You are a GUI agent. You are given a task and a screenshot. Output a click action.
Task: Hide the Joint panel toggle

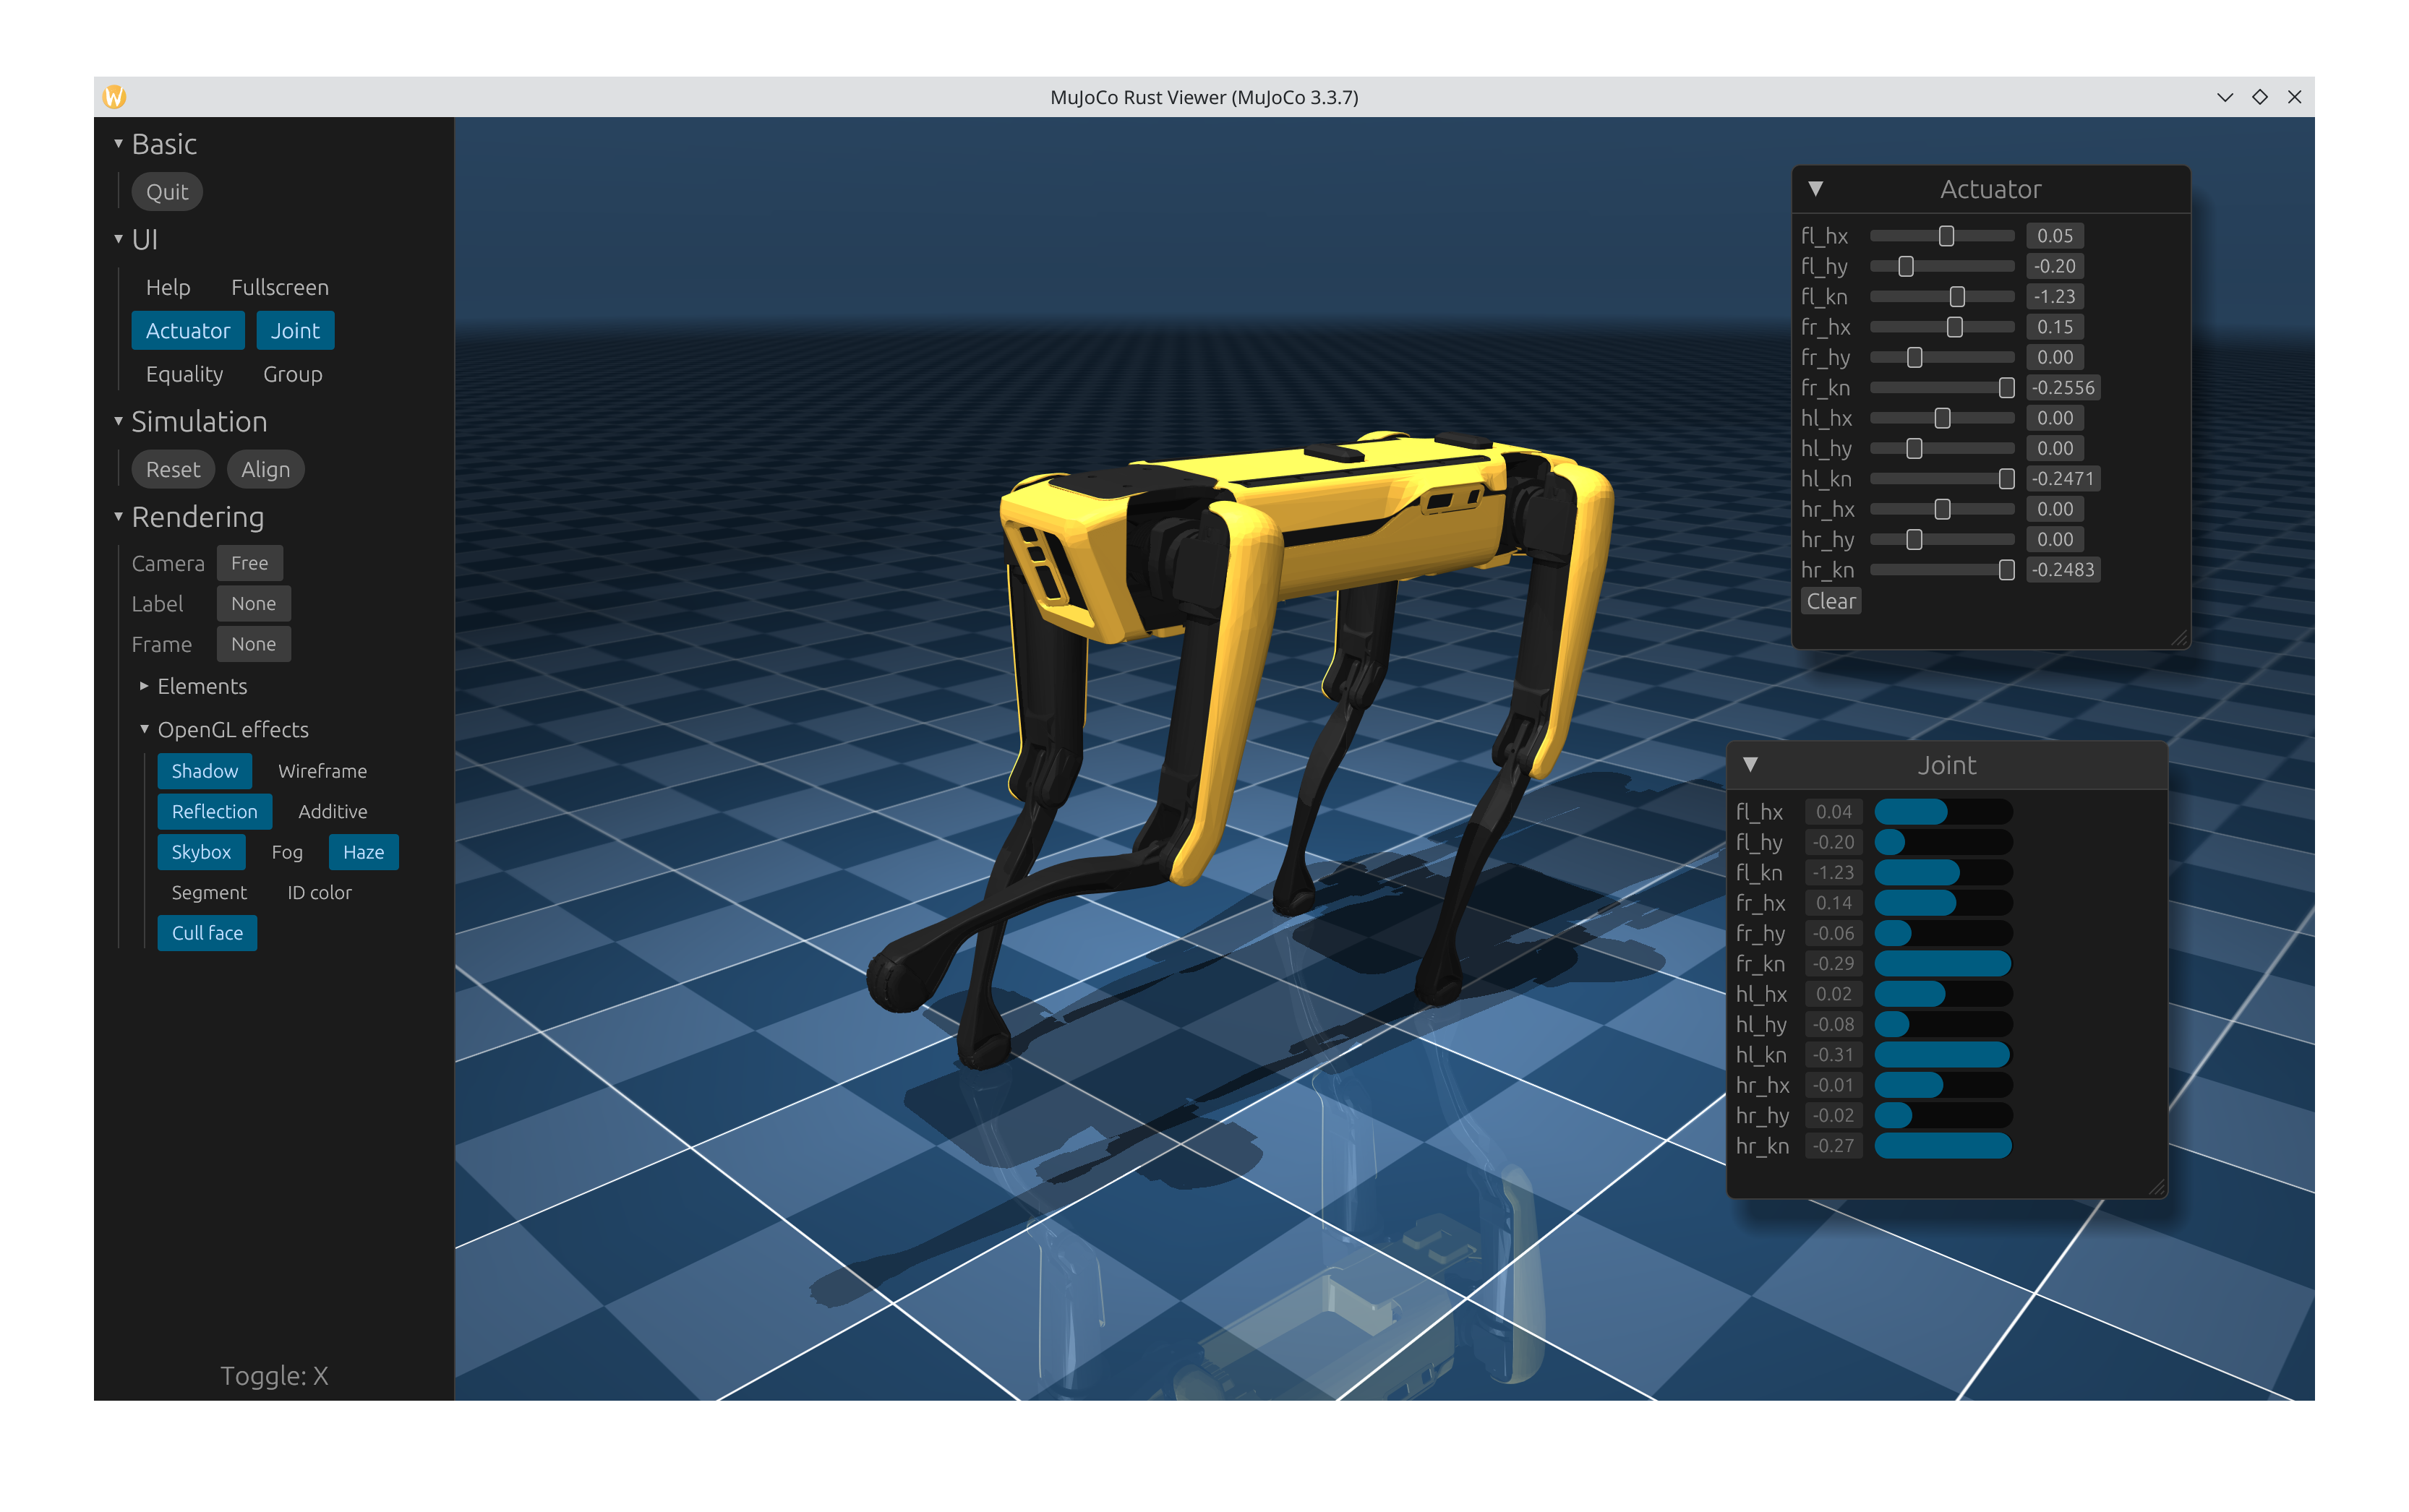tap(295, 331)
